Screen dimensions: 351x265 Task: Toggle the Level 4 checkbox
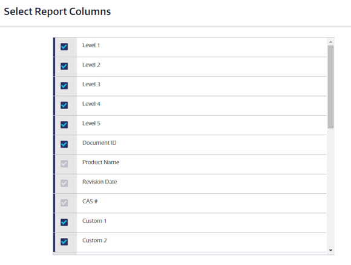click(64, 105)
